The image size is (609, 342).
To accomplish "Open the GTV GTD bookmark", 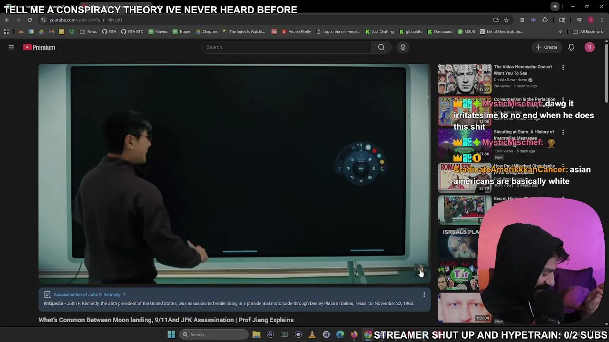I will click(x=132, y=32).
